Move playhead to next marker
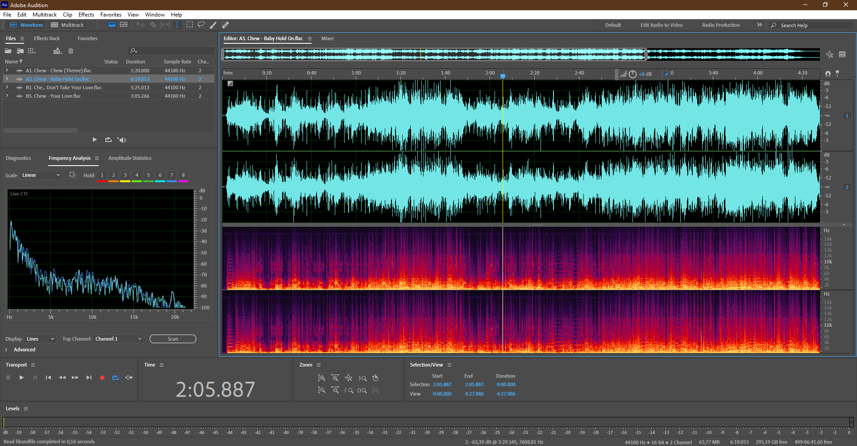857x446 pixels. coord(89,378)
